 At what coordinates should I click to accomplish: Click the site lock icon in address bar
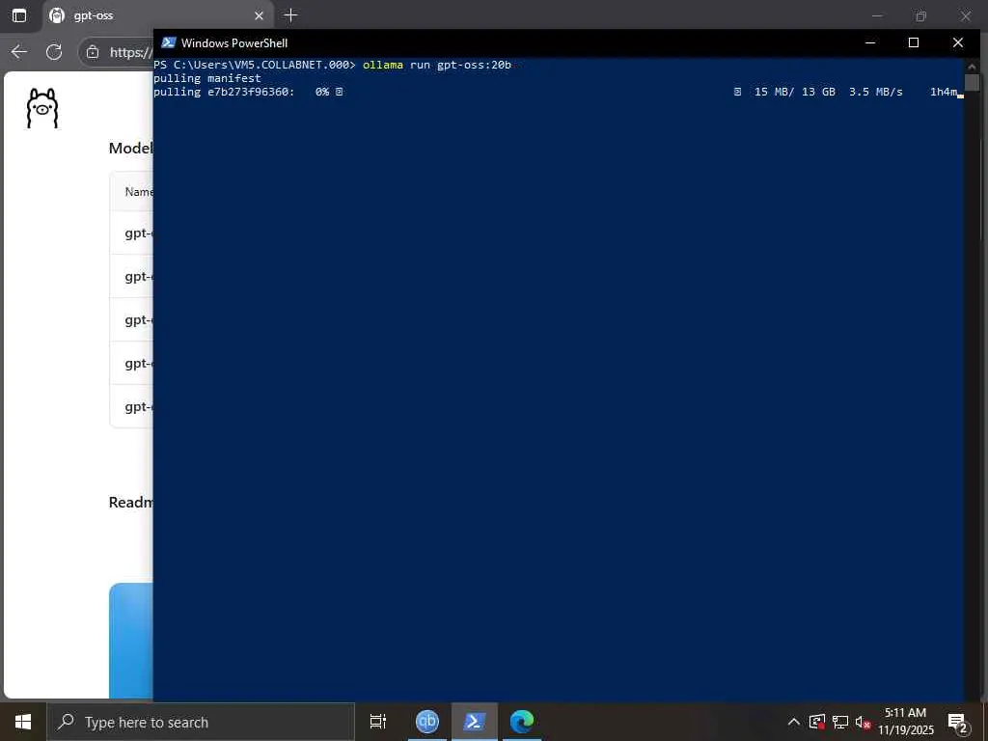[x=93, y=52]
